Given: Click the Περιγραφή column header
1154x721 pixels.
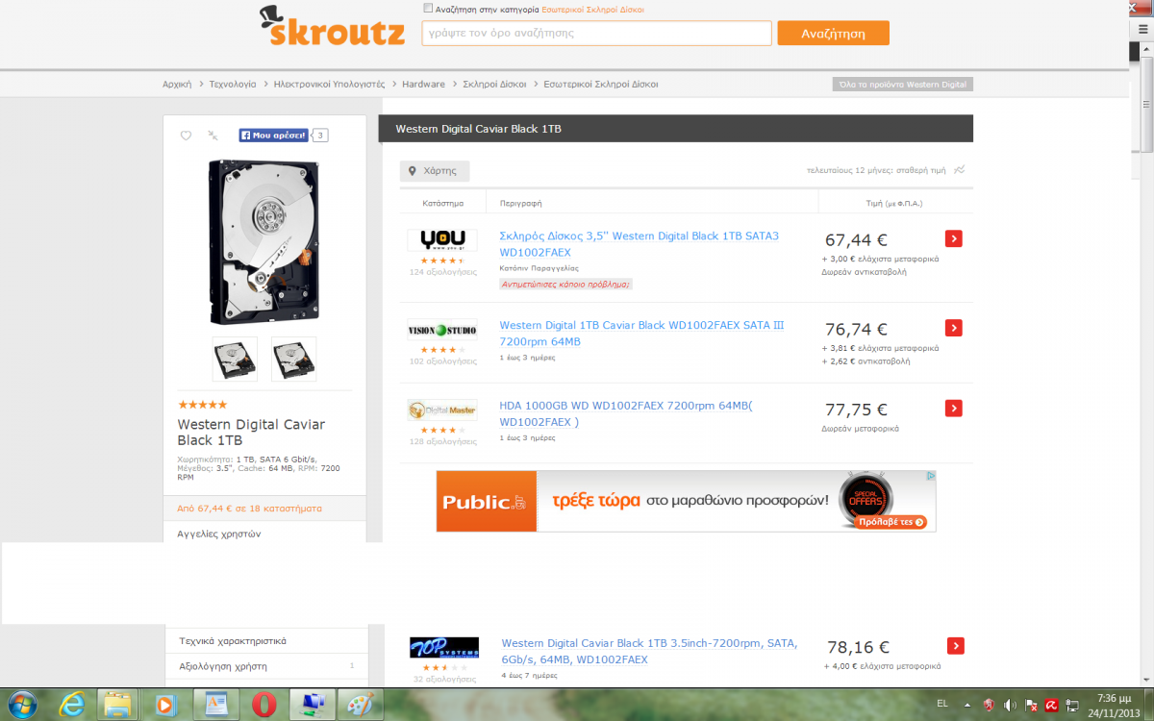Looking at the screenshot, I should tap(521, 204).
